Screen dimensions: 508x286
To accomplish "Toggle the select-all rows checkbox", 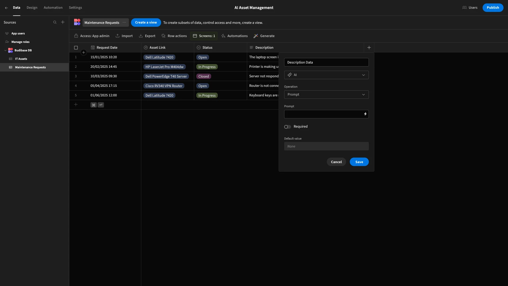I will pyautogui.click(x=76, y=48).
